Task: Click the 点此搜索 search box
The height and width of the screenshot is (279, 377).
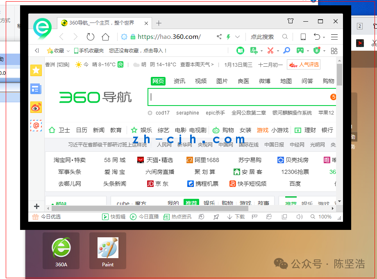Action: [x=263, y=37]
